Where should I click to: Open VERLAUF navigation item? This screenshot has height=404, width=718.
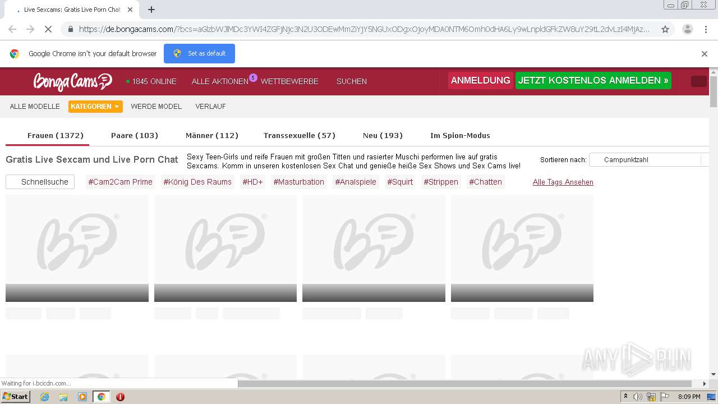click(x=210, y=107)
